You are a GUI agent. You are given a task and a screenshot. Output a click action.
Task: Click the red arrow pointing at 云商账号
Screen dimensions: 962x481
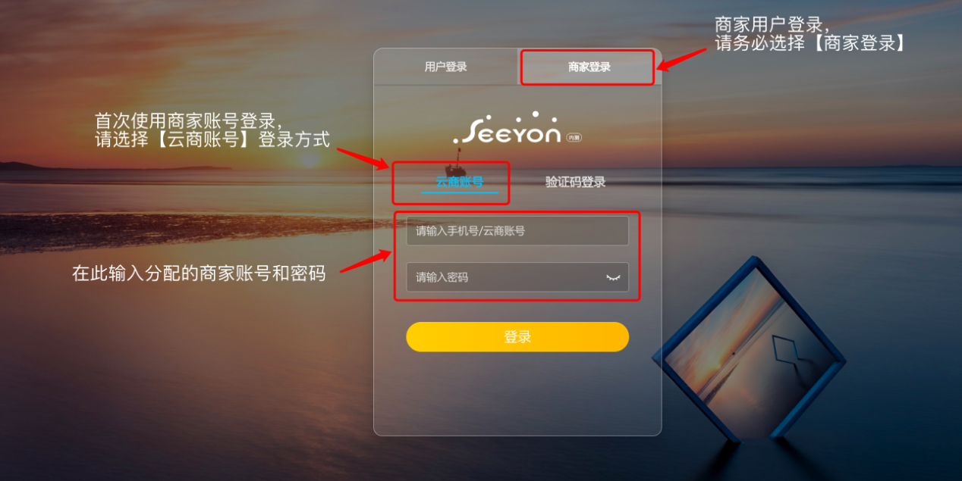click(363, 158)
